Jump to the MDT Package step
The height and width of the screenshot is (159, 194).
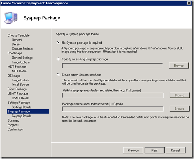17,67
